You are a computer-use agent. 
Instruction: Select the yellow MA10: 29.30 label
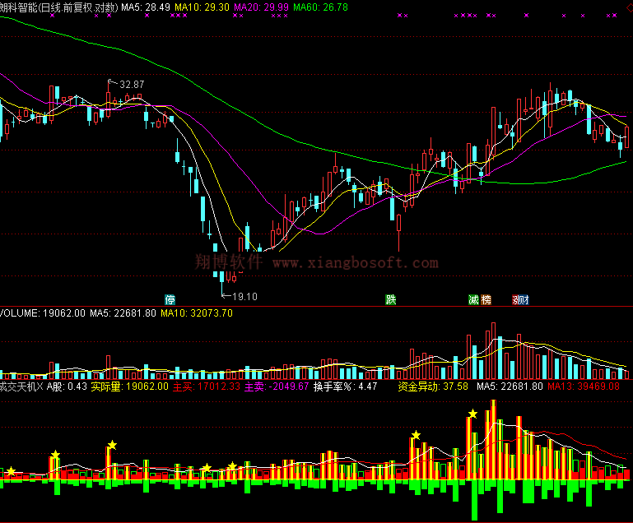pyautogui.click(x=202, y=7)
